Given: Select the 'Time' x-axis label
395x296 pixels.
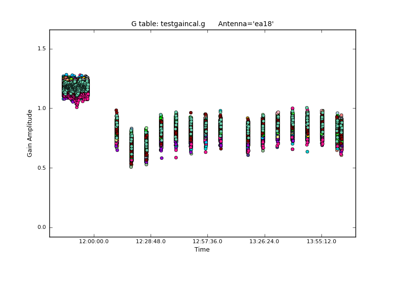Looking at the screenshot, I should tap(202, 250).
